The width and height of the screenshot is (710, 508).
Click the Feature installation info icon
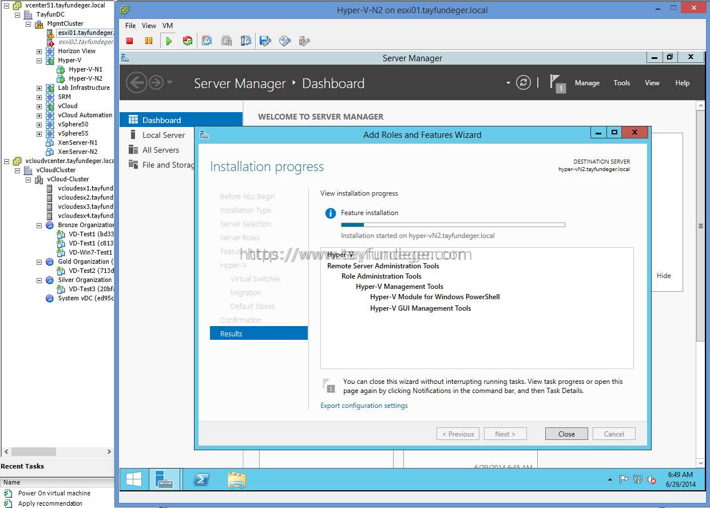pyautogui.click(x=330, y=213)
